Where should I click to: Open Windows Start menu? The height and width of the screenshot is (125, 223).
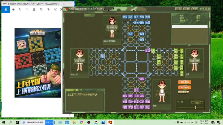point(3,122)
